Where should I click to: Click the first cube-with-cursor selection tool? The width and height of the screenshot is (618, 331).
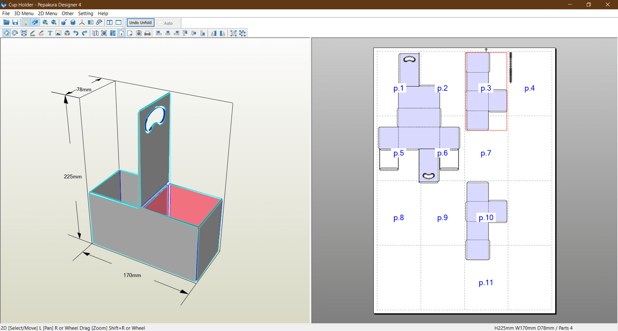click(x=45, y=22)
